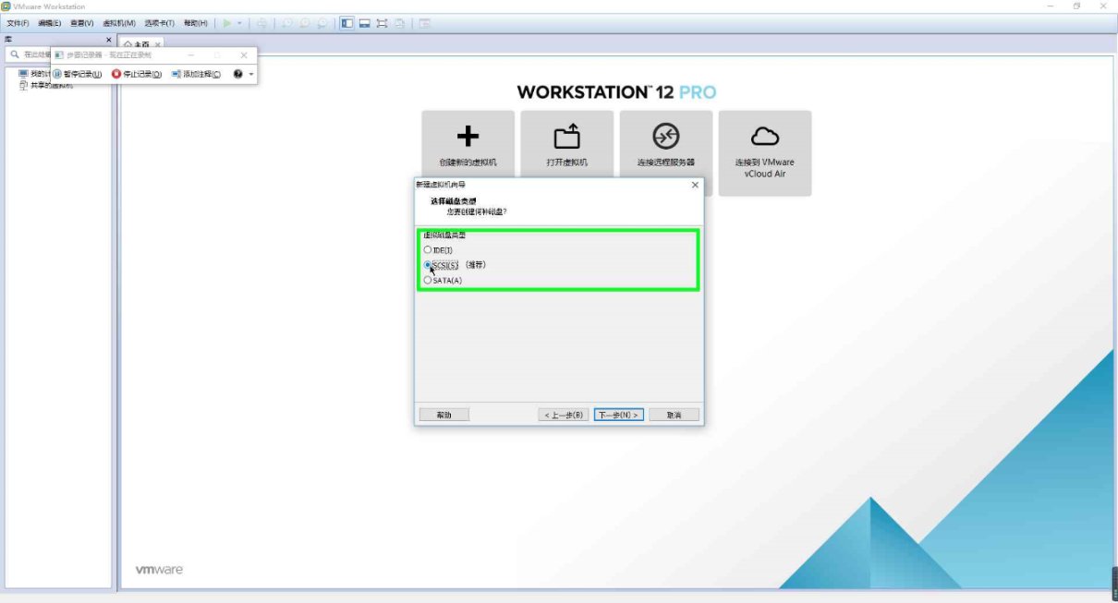1118x603 pixels.
Task: Click 暂停记录(U) in steps recorder
Action: pyautogui.click(x=77, y=74)
